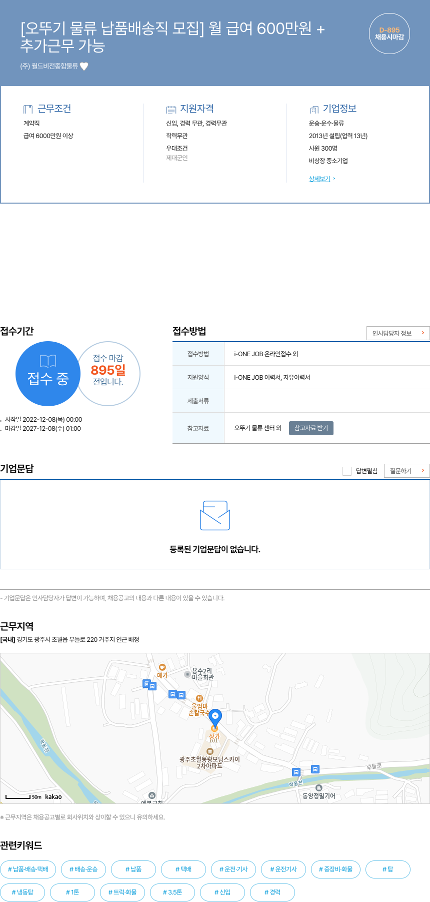Click the bus stop icon near 무들로
The image size is (430, 902).
(315, 769)
